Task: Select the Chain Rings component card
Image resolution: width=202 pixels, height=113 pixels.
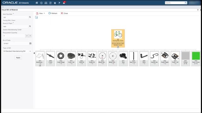Action: (x=61, y=58)
